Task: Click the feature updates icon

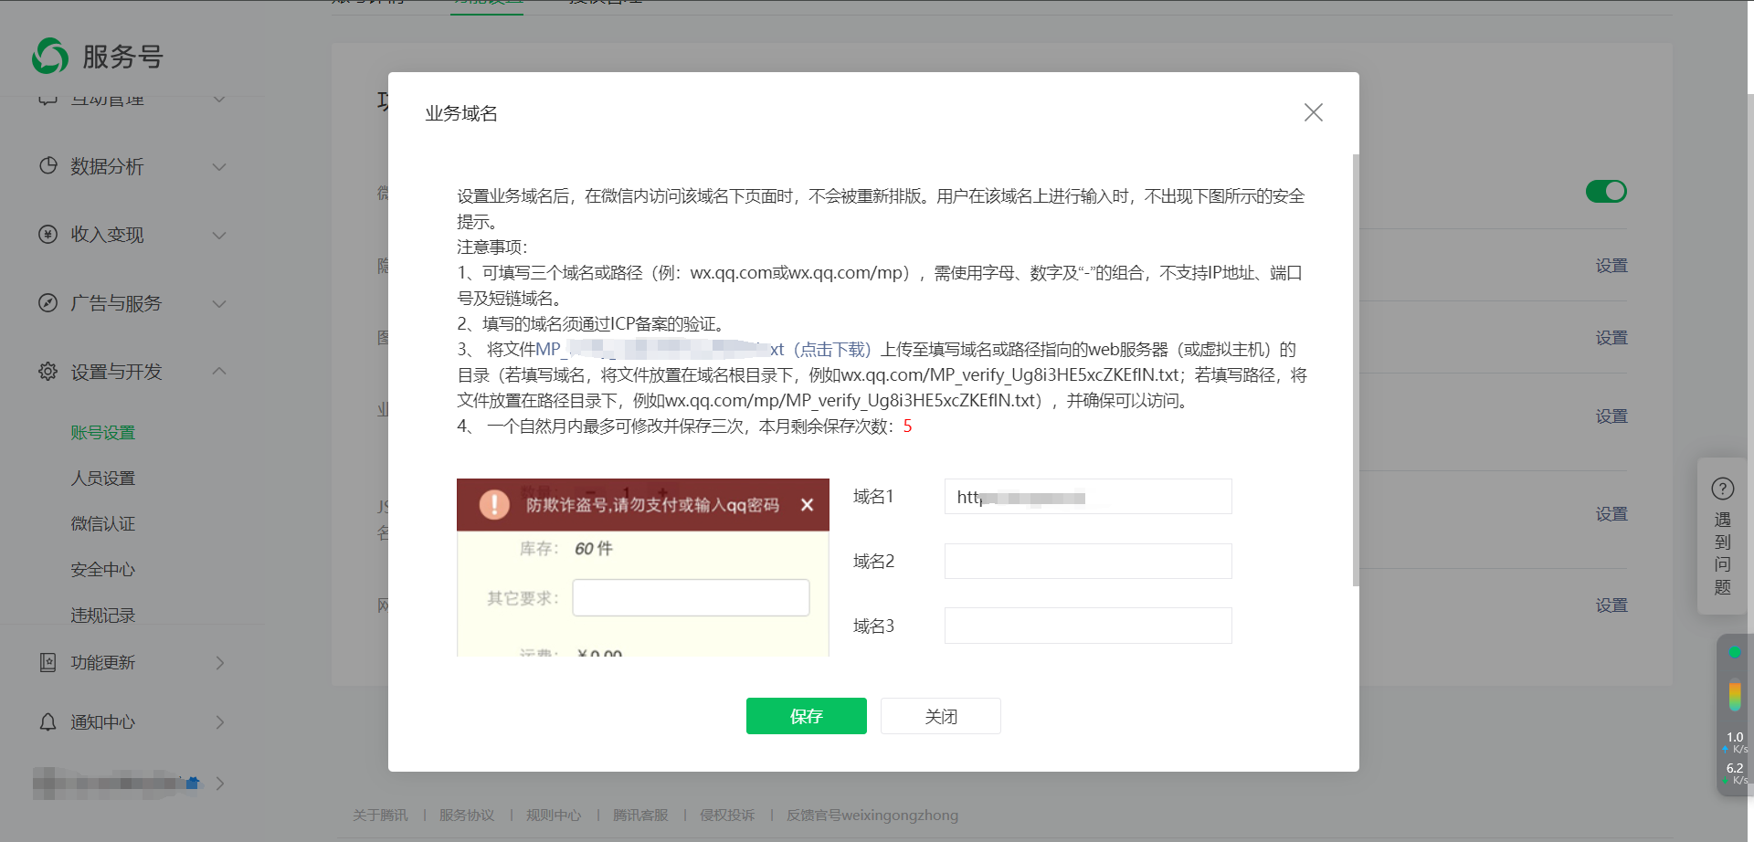Action: (48, 663)
